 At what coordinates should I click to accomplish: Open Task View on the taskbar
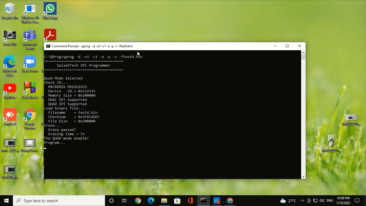(124, 201)
